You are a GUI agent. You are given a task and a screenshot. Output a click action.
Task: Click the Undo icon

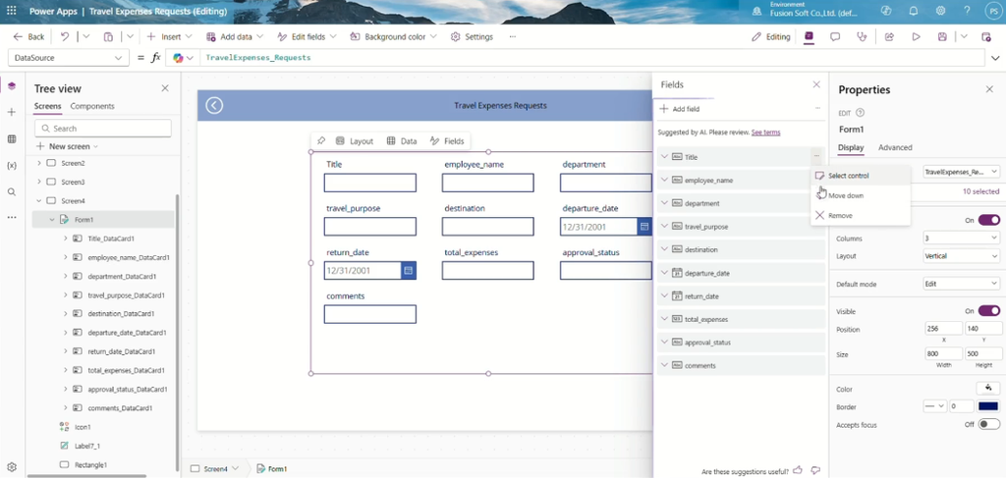pyautogui.click(x=65, y=37)
